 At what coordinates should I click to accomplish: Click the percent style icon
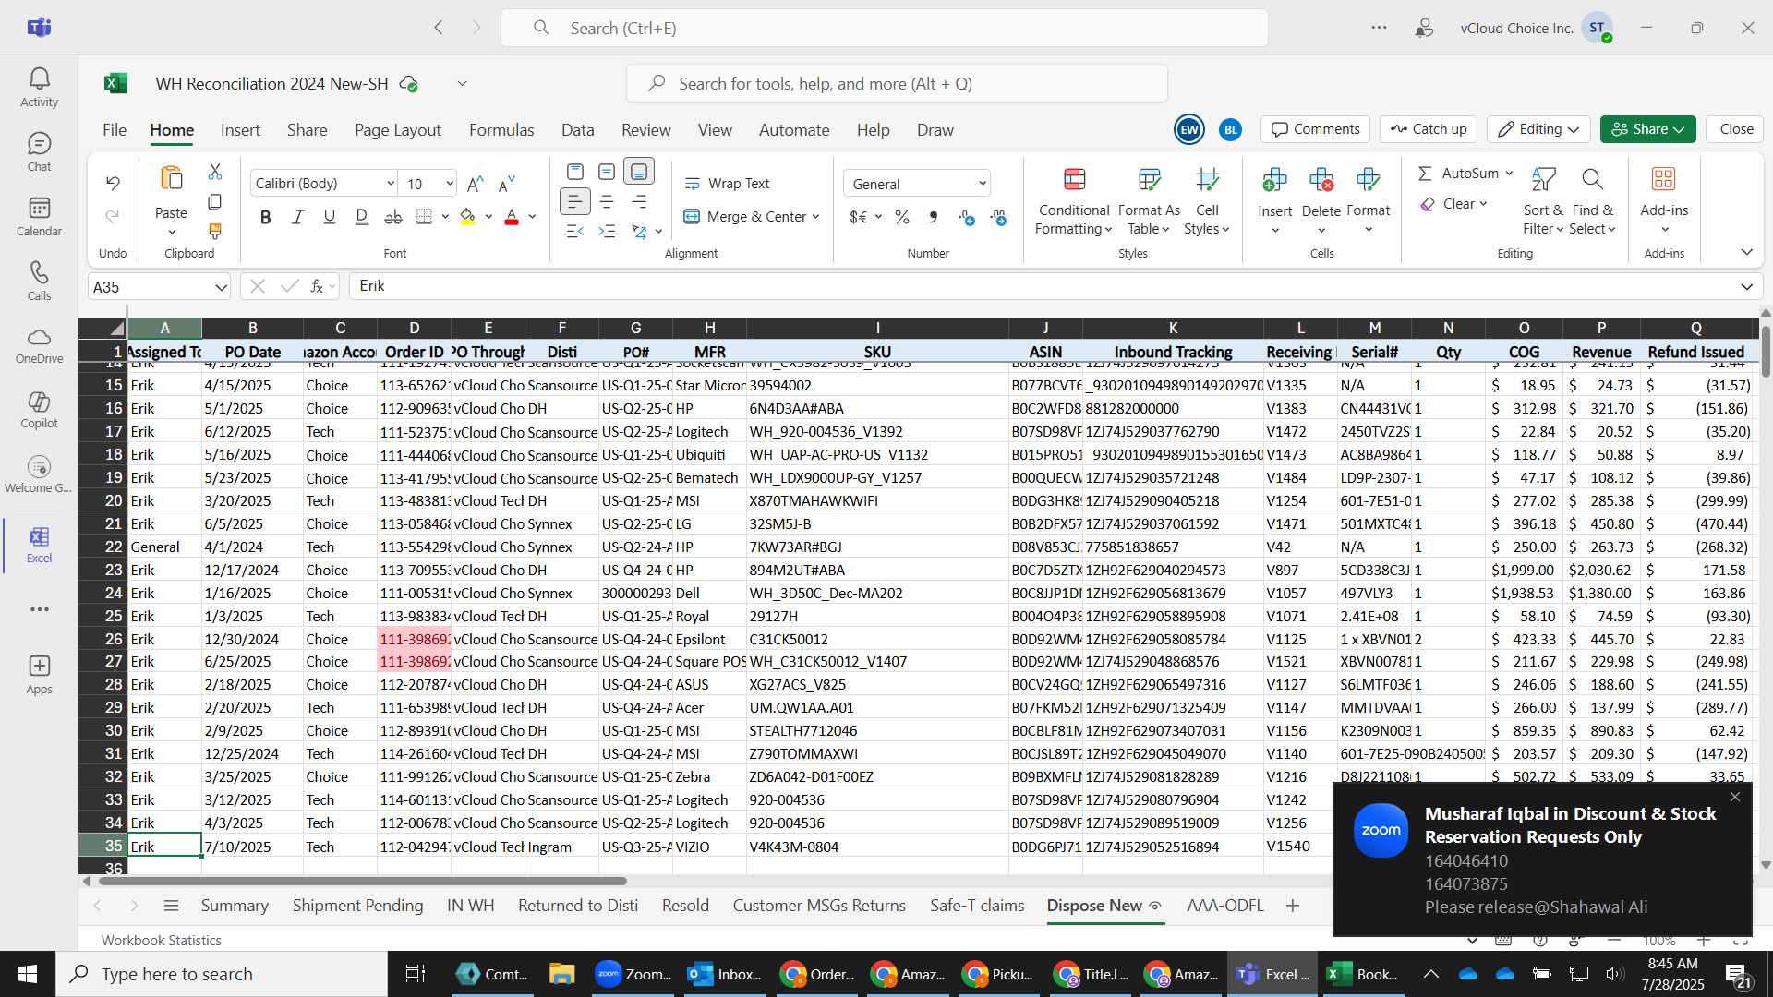[x=902, y=217]
